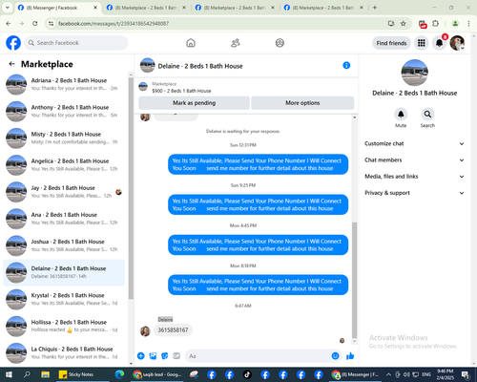Open Joshua's conversation
The width and height of the screenshot is (477, 382).
(64, 245)
